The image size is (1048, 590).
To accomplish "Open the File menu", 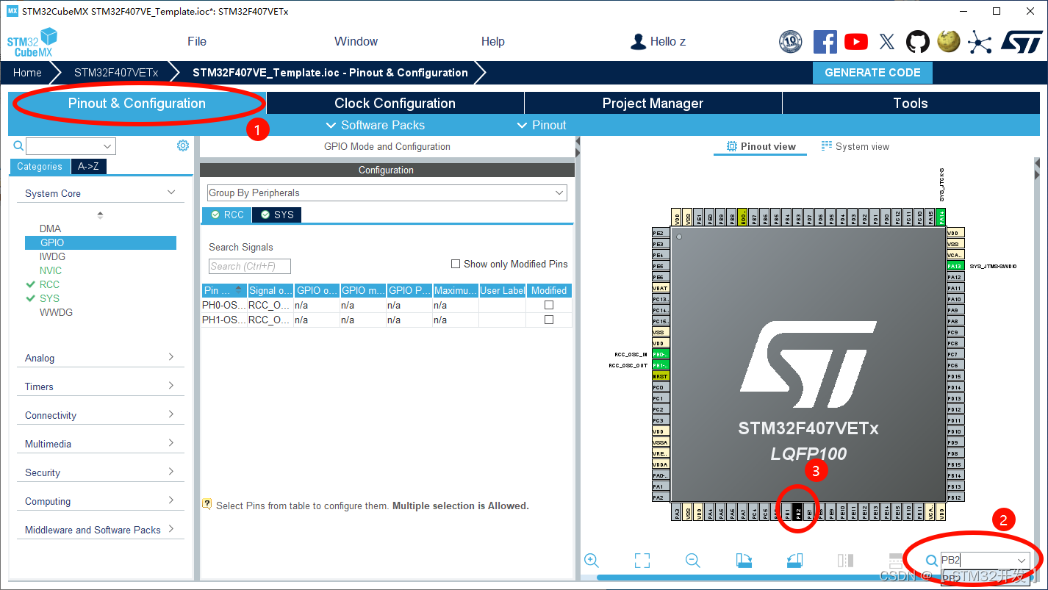I will (197, 41).
